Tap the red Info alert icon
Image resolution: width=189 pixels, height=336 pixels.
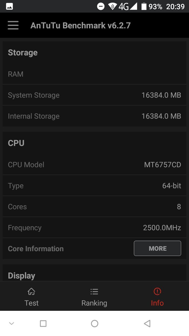[x=157, y=291]
